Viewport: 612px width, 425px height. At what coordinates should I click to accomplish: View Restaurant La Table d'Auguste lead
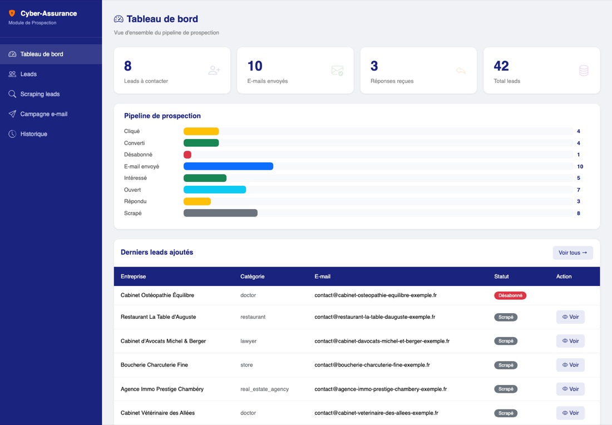pyautogui.click(x=570, y=317)
